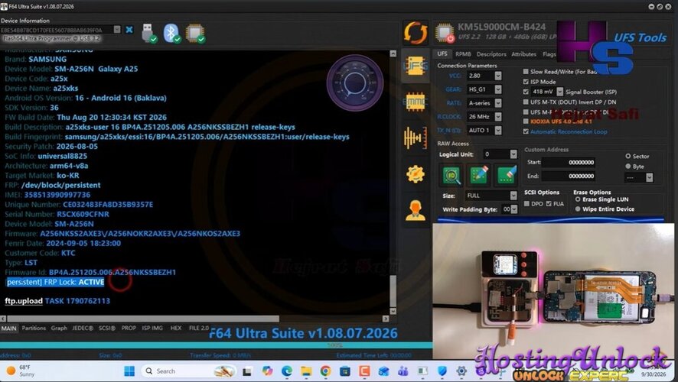Toggle ISP Mode checkbox

[526, 82]
